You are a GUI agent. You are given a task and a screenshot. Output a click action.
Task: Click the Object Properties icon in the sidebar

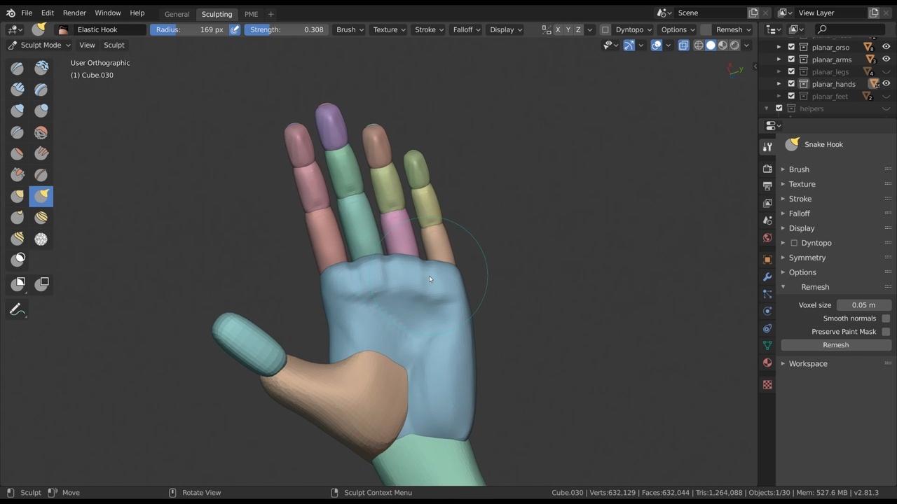(767, 258)
